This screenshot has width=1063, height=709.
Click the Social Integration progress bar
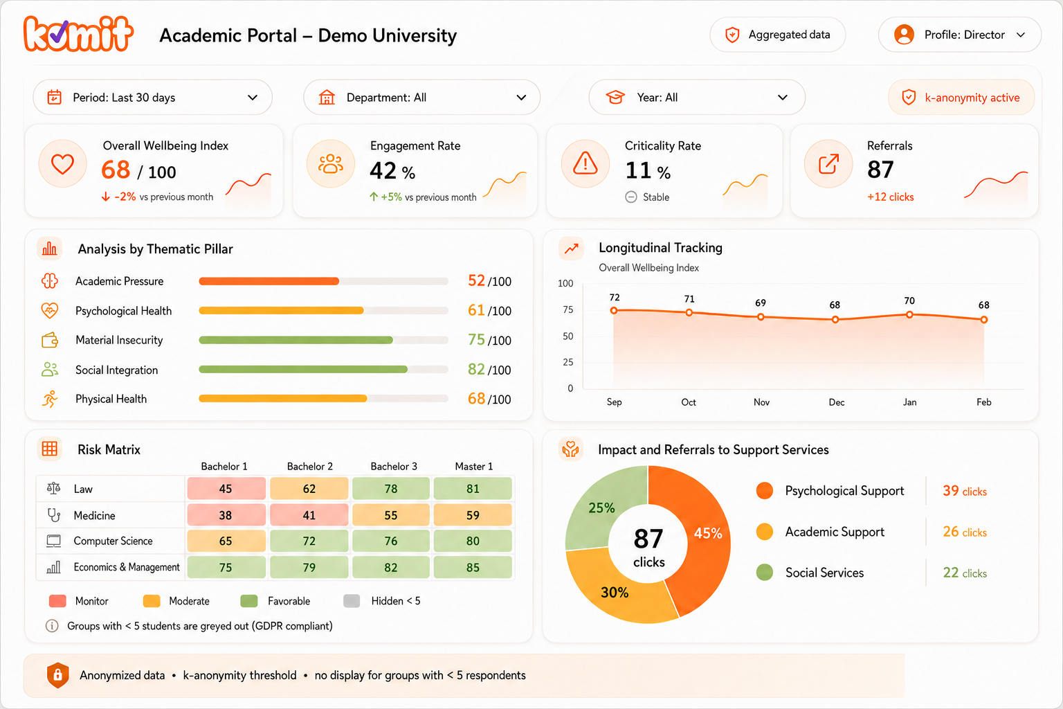coord(323,370)
